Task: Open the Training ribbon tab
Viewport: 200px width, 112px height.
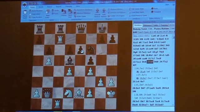Action: [68, 6]
